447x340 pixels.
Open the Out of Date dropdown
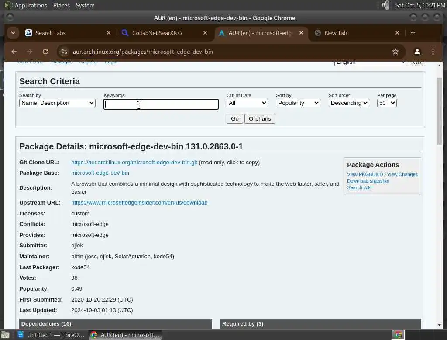247,103
